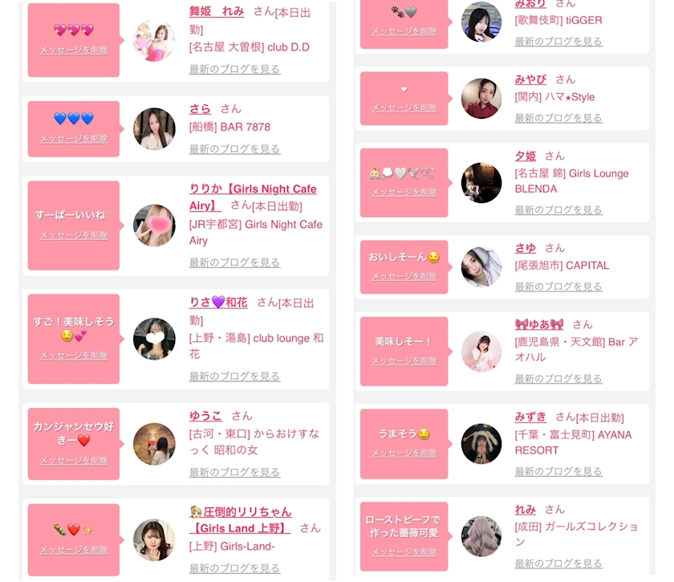Delete the blue hearts message to さら
This screenshot has height=582, width=674.
(x=74, y=139)
